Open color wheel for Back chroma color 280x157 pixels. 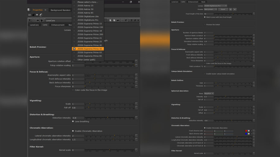pyautogui.click(x=249, y=134)
